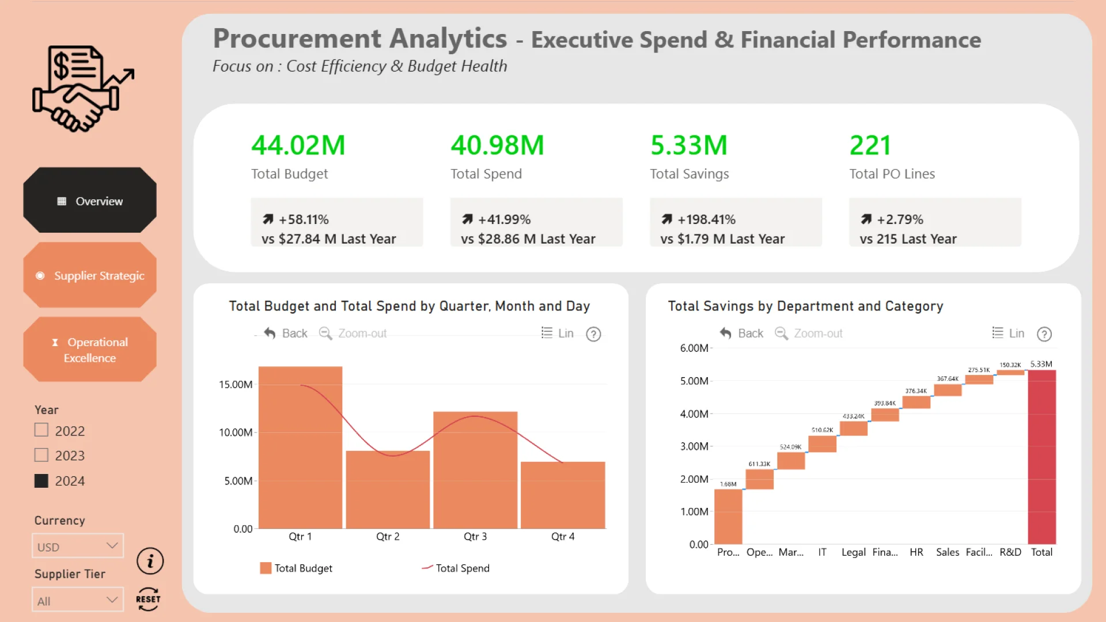The width and height of the screenshot is (1106, 622).
Task: Click the procurement handshake logo icon
Action: point(84,88)
